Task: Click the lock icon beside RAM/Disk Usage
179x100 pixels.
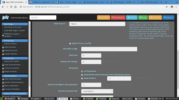Action: (x=3, y=35)
